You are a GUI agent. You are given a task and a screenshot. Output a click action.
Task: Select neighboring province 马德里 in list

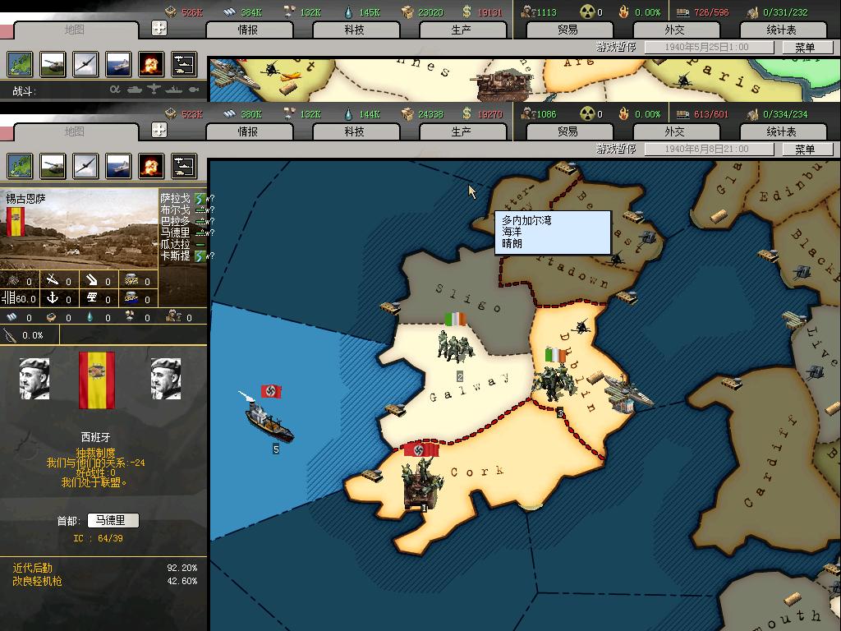(176, 233)
